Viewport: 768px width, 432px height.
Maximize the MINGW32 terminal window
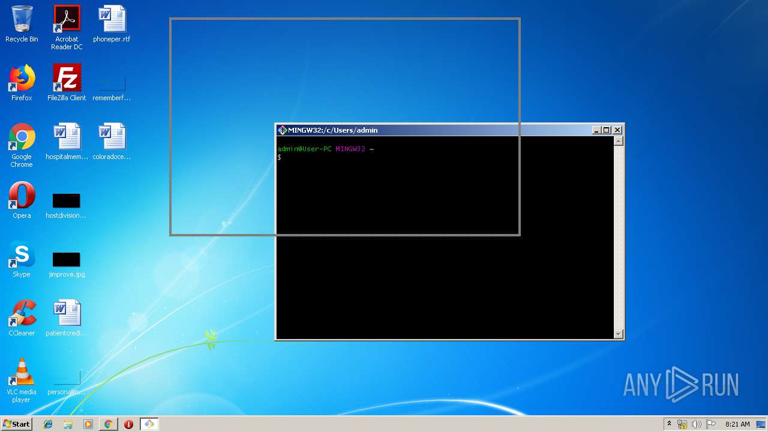[x=606, y=130]
